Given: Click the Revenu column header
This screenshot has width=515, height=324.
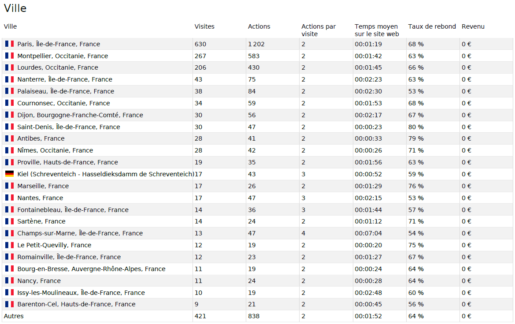Looking at the screenshot, I should pos(473,26).
